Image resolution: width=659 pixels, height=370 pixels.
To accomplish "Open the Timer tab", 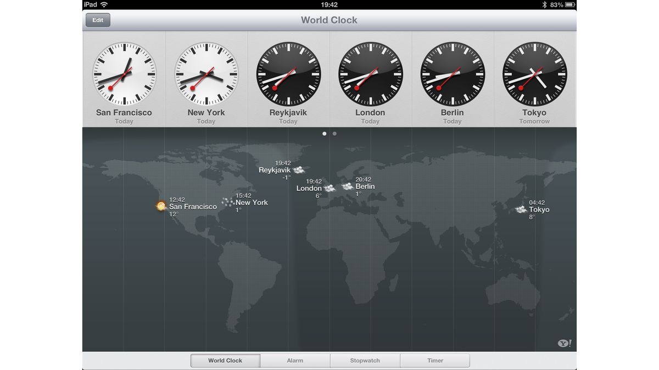I will pyautogui.click(x=435, y=360).
